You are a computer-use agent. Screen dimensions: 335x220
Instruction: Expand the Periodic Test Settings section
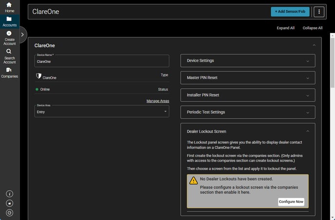click(x=248, y=112)
